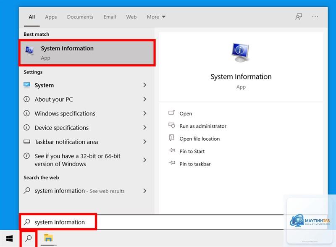Click the Run as administrator shield icon
336x247 pixels.
click(172, 125)
